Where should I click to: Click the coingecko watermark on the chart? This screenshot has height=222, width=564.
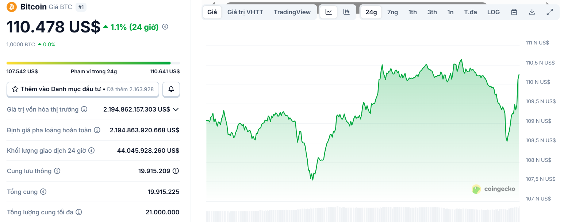click(x=493, y=189)
